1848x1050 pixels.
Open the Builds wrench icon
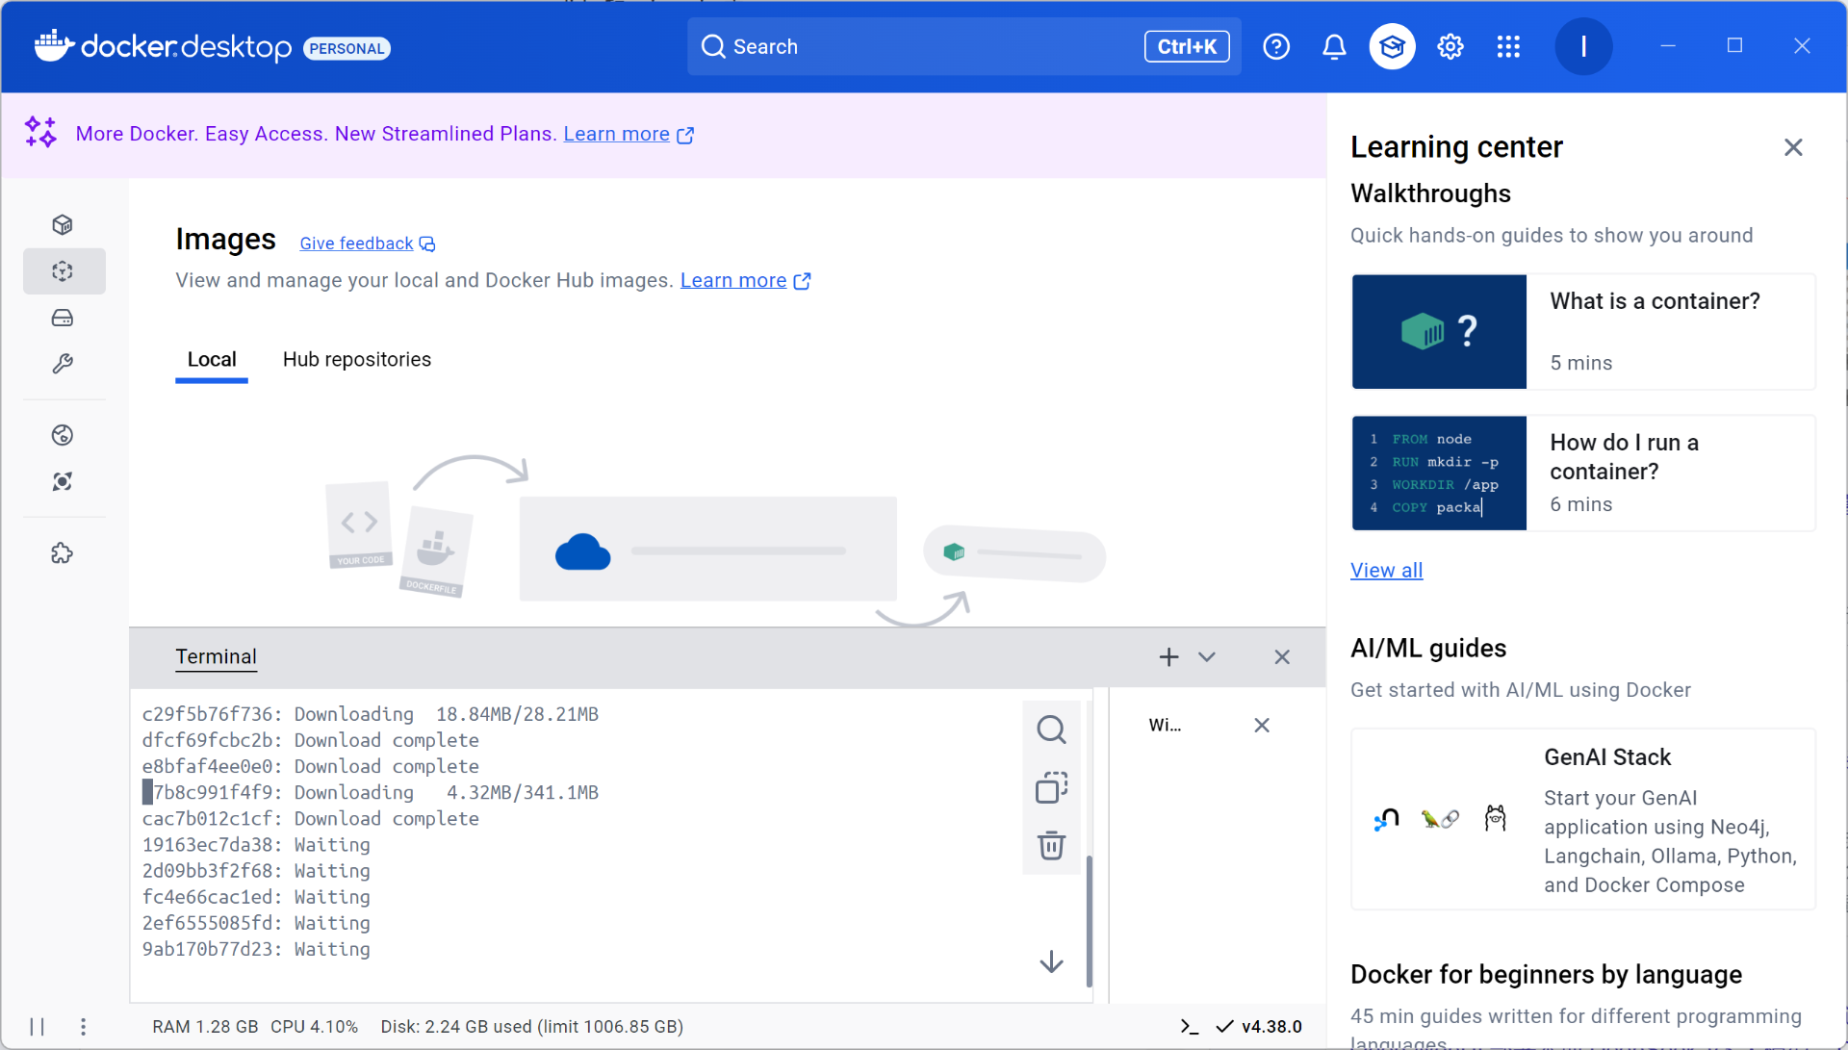(63, 364)
